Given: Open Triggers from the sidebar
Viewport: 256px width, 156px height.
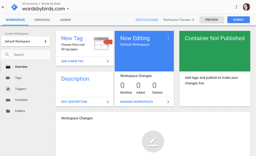Looking at the screenshot, I should (20, 89).
